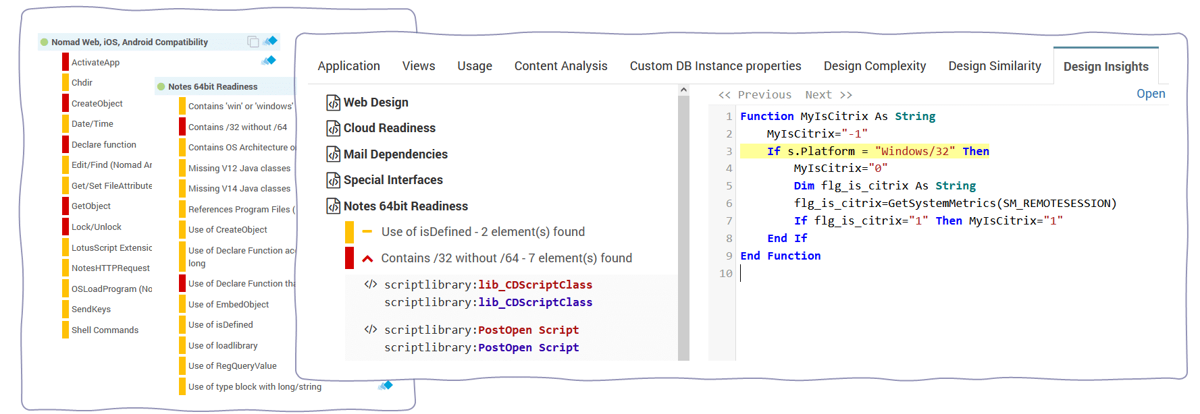
Task: Click the Mail Dependencies code file icon
Action: point(333,154)
